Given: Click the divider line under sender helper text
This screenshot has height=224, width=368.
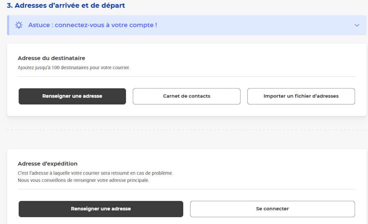Looking at the screenshot, I should coord(186,189).
